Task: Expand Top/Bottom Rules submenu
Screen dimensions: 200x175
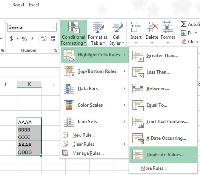Action: point(95,71)
